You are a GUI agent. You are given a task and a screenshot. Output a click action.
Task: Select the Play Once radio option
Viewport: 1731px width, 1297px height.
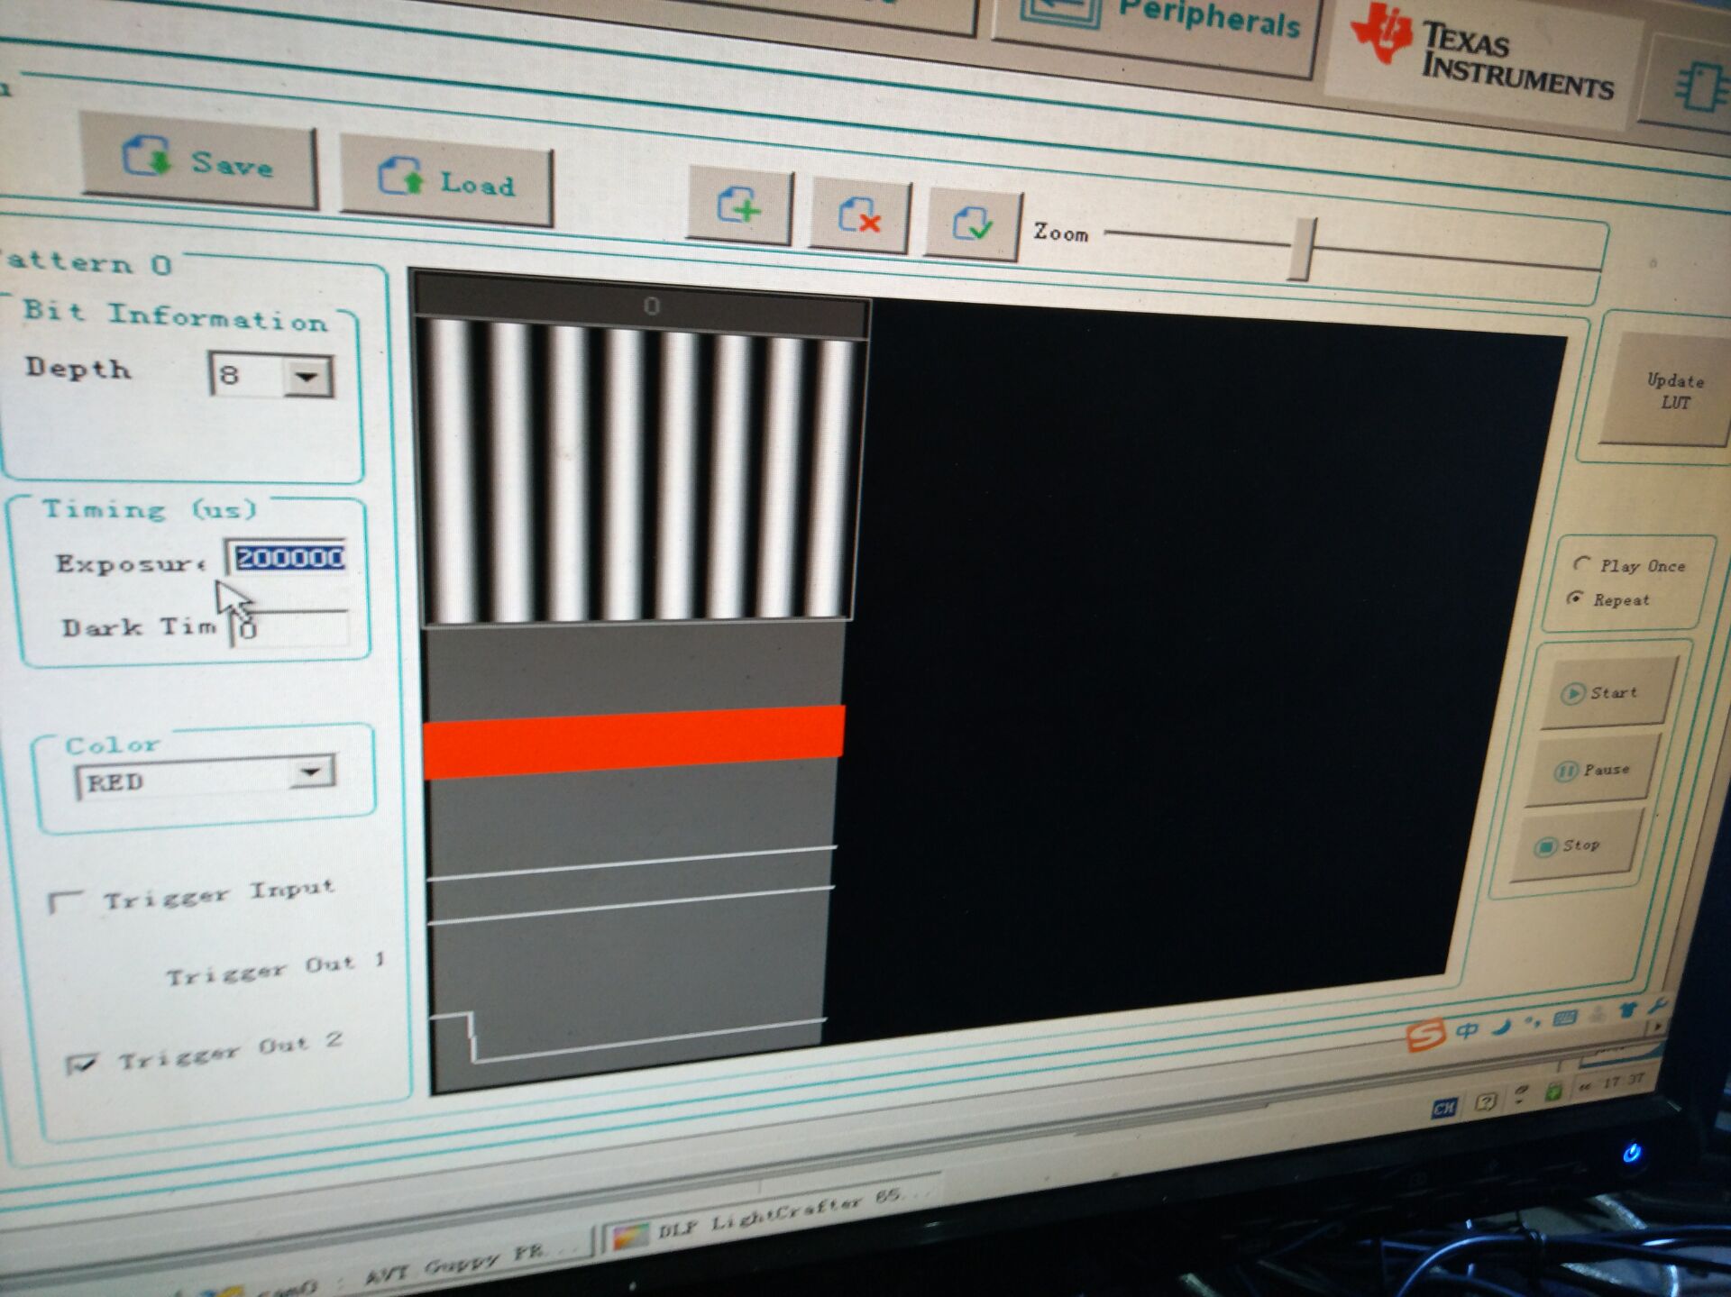click(x=1581, y=563)
